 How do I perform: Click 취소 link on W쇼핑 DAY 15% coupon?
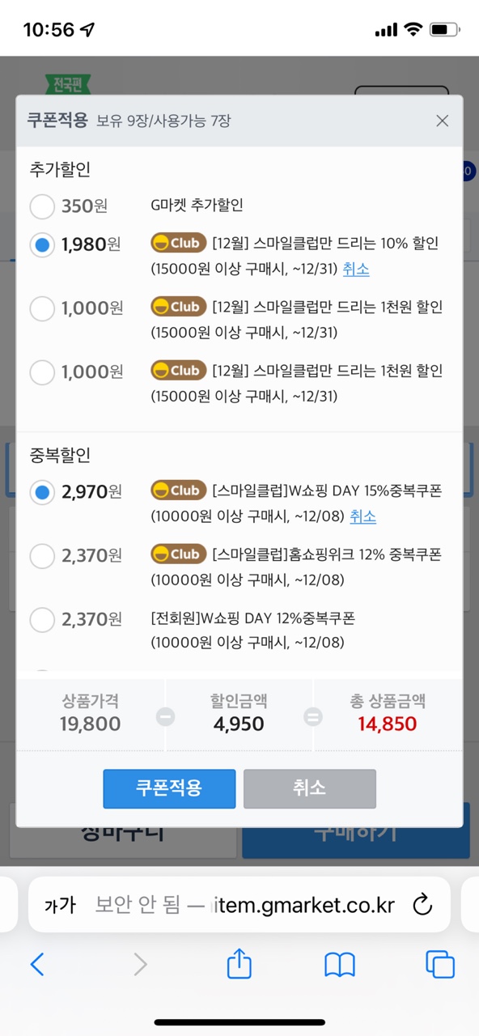pos(362,516)
